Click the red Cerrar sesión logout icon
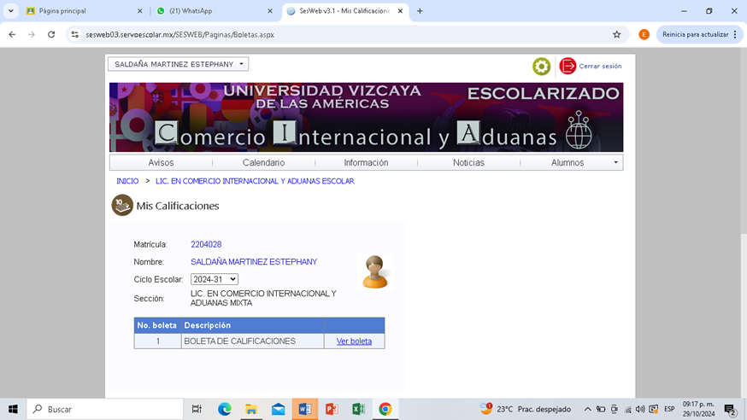The height and width of the screenshot is (420, 747). pos(568,66)
